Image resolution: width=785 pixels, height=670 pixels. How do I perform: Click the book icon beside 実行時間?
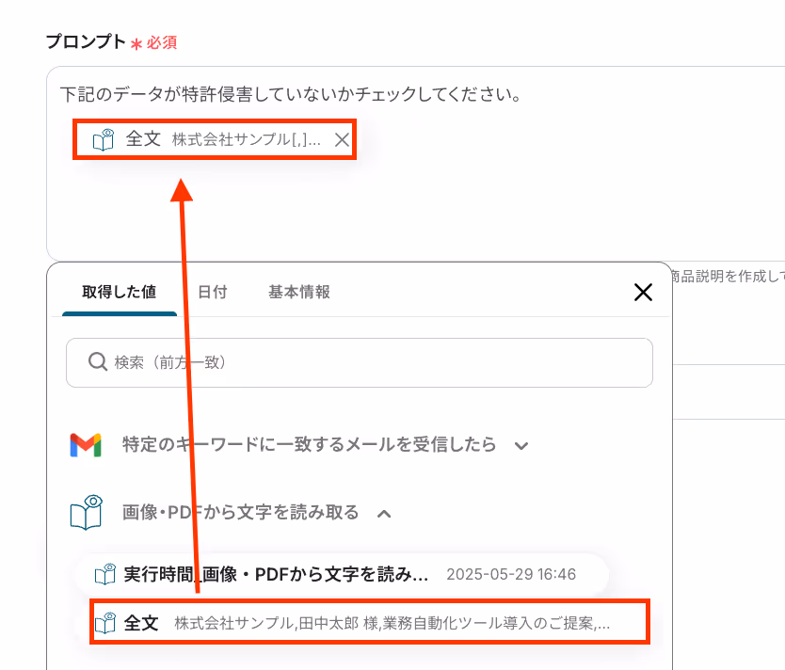pyautogui.click(x=105, y=574)
